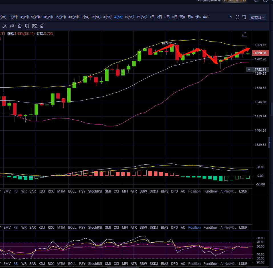273x268 pixels.
Task: Open the 单窗口 window layout dropdown
Action: click(257, 17)
